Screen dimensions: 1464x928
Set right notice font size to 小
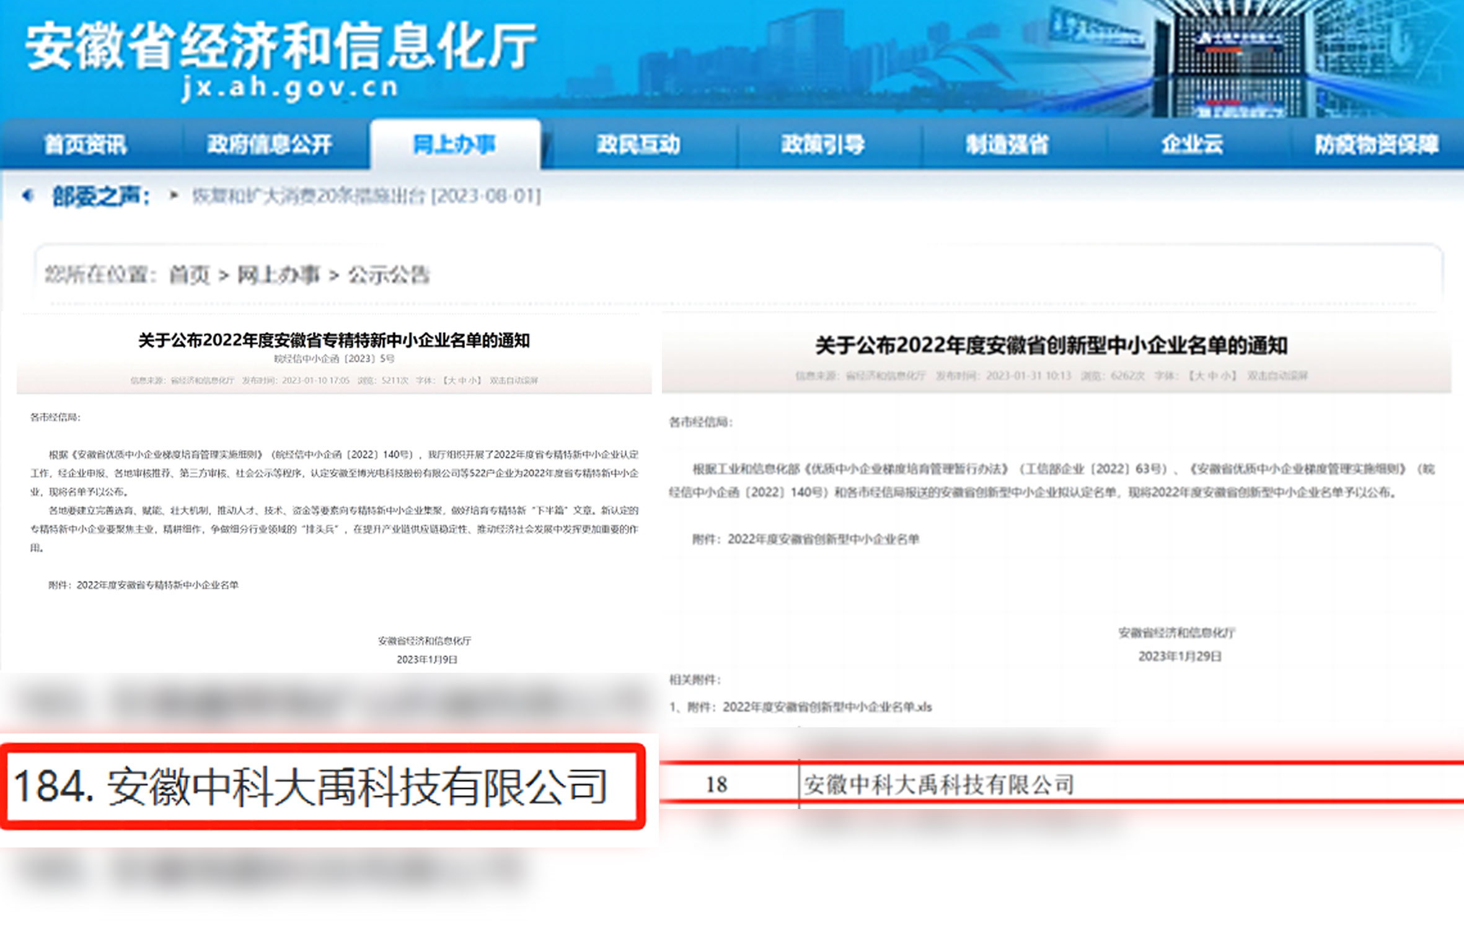point(1226,376)
